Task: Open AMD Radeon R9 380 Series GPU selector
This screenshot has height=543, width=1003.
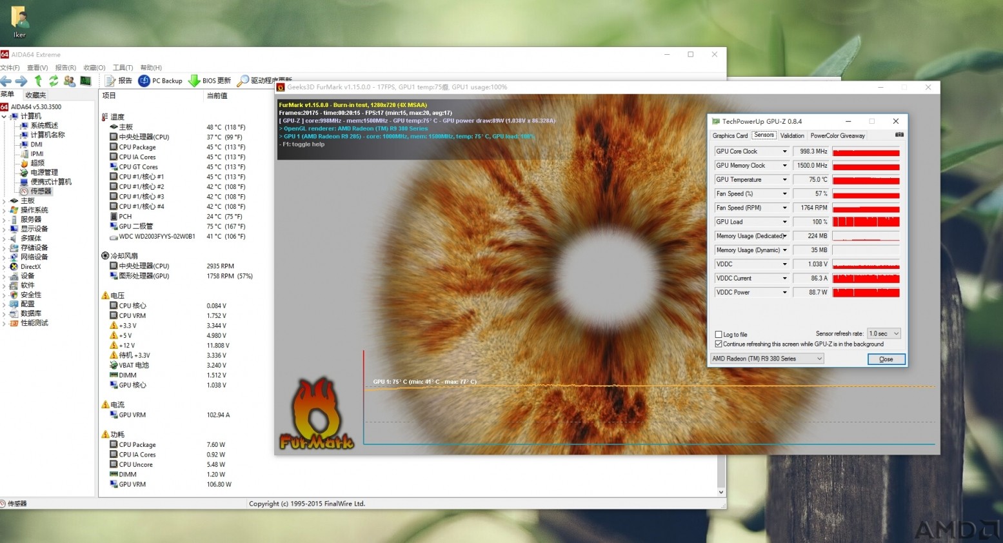Action: pos(767,359)
